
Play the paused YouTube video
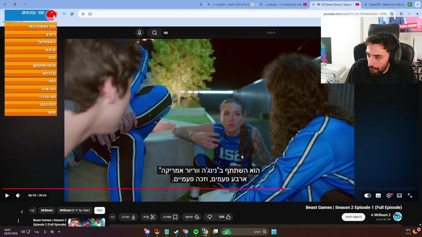click(7, 196)
